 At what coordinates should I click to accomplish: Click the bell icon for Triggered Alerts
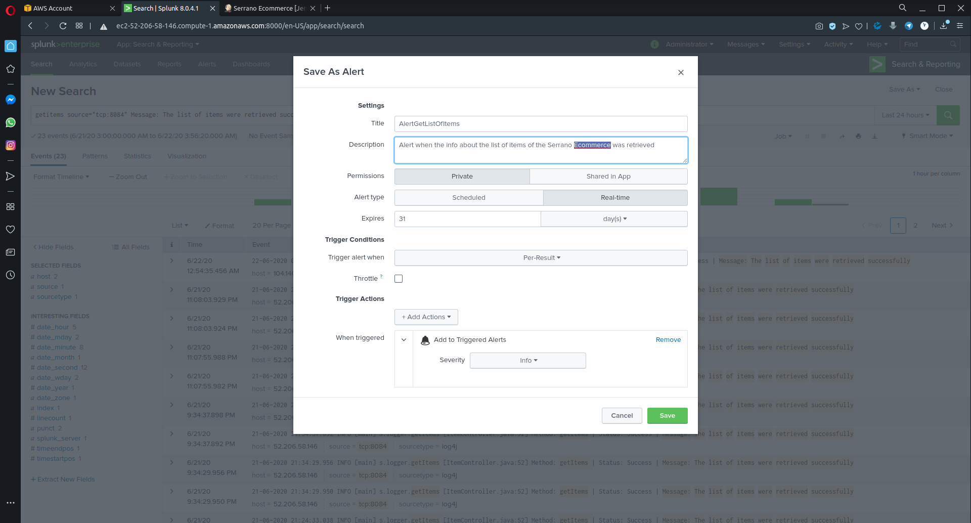coord(425,340)
